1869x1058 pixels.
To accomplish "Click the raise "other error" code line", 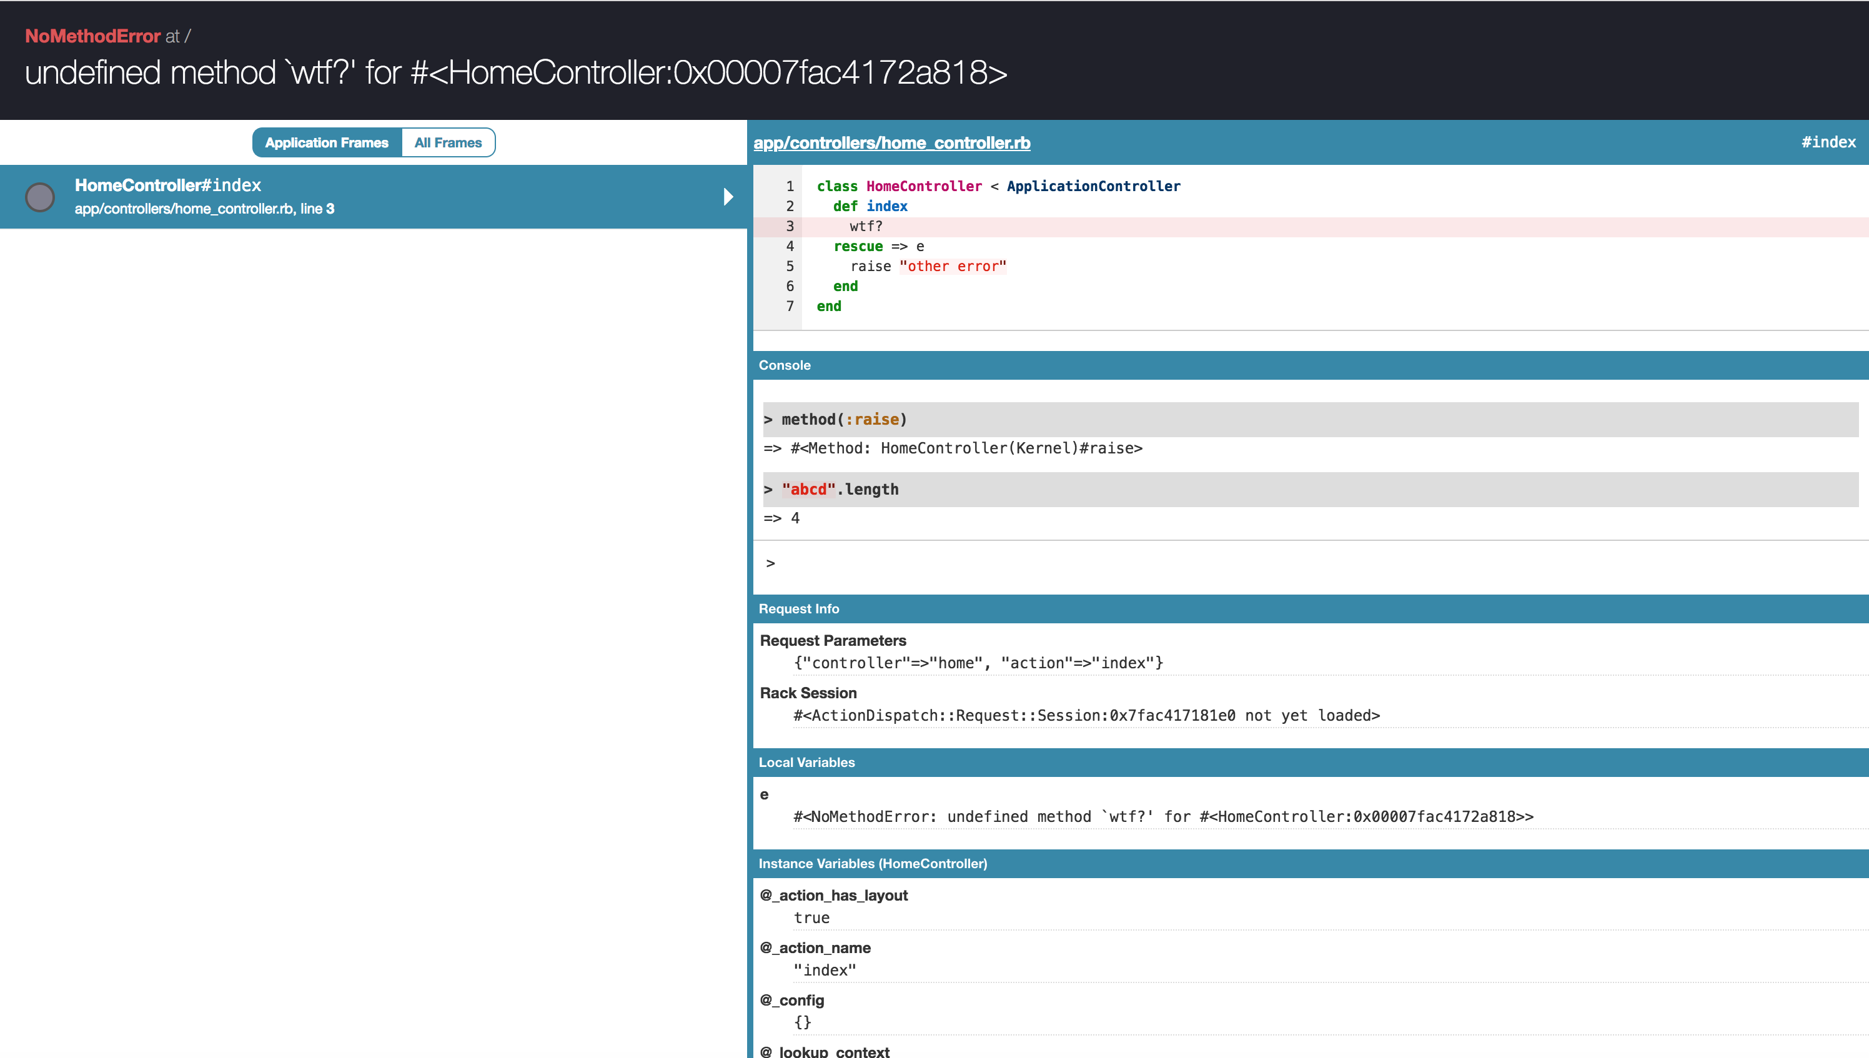I will (x=929, y=266).
